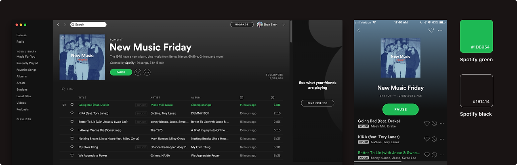Viewport: 517px width, 165px height.
Task: Tap the mobile PAUSE button
Action: coord(401,109)
